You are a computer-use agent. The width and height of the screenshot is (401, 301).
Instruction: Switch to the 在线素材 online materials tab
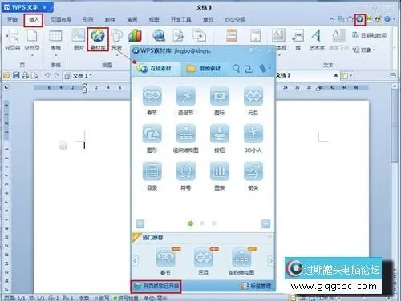coord(156,69)
